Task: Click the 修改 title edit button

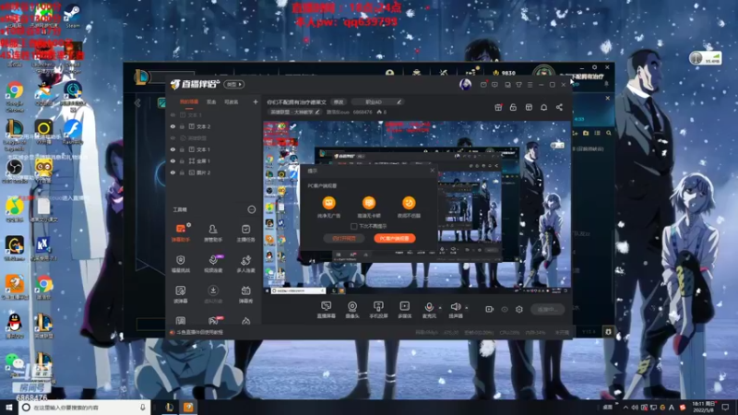Action: (339, 101)
